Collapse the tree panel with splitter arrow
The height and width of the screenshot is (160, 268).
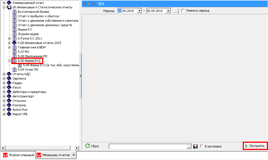(x=80, y=76)
